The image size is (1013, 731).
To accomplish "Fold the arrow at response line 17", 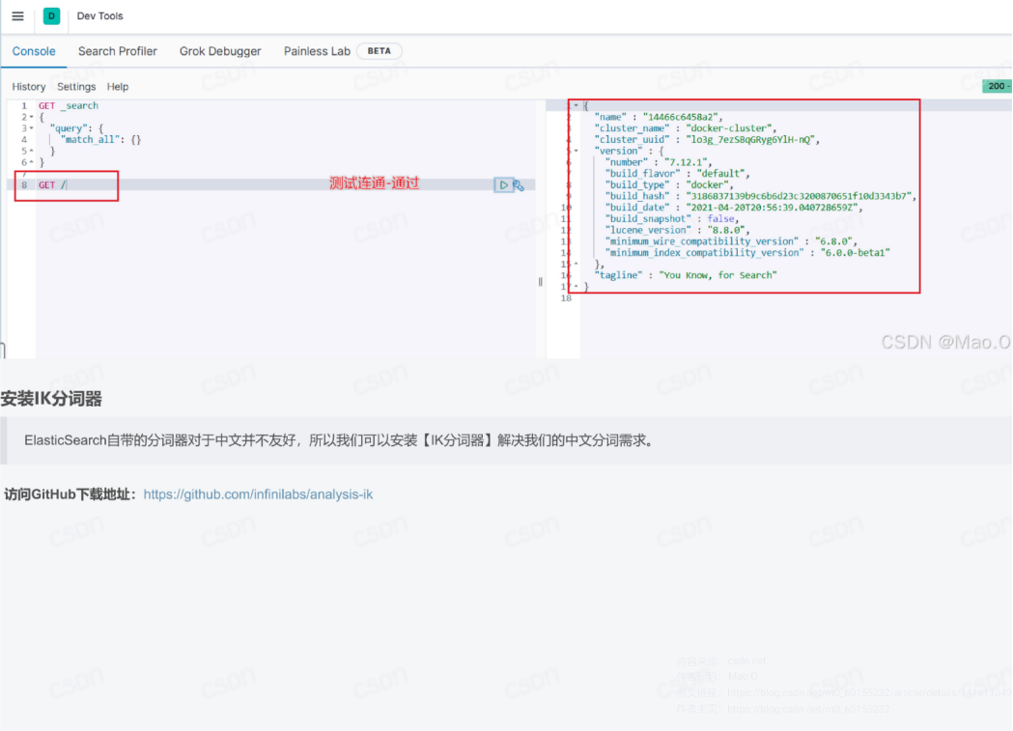I will (x=577, y=286).
